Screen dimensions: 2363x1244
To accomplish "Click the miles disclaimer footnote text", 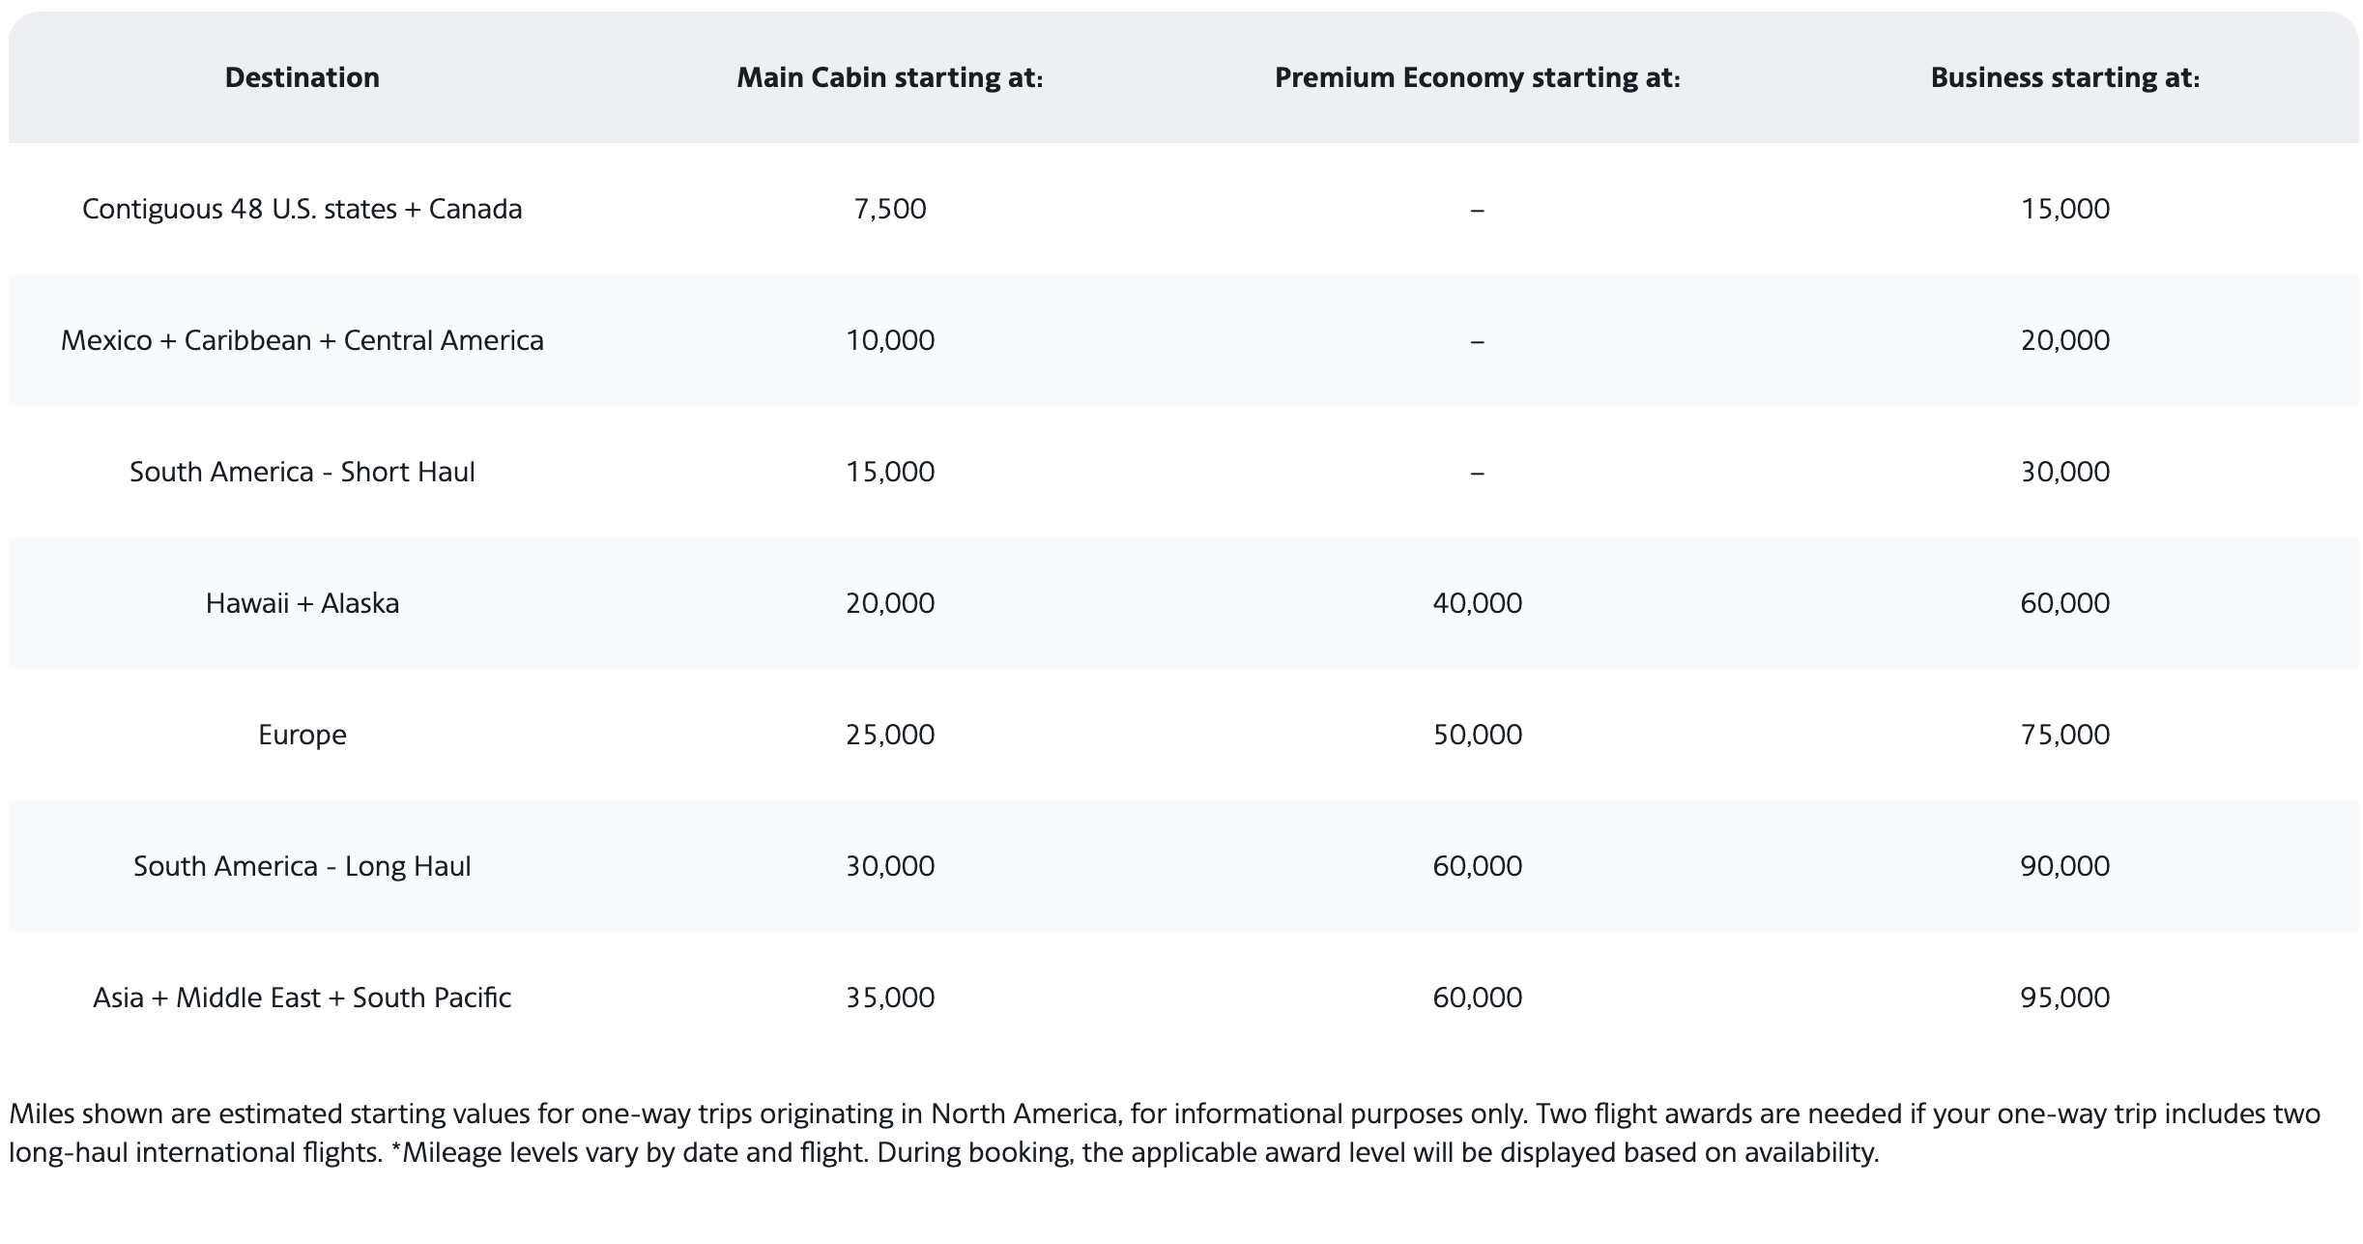I will coord(1165,1133).
